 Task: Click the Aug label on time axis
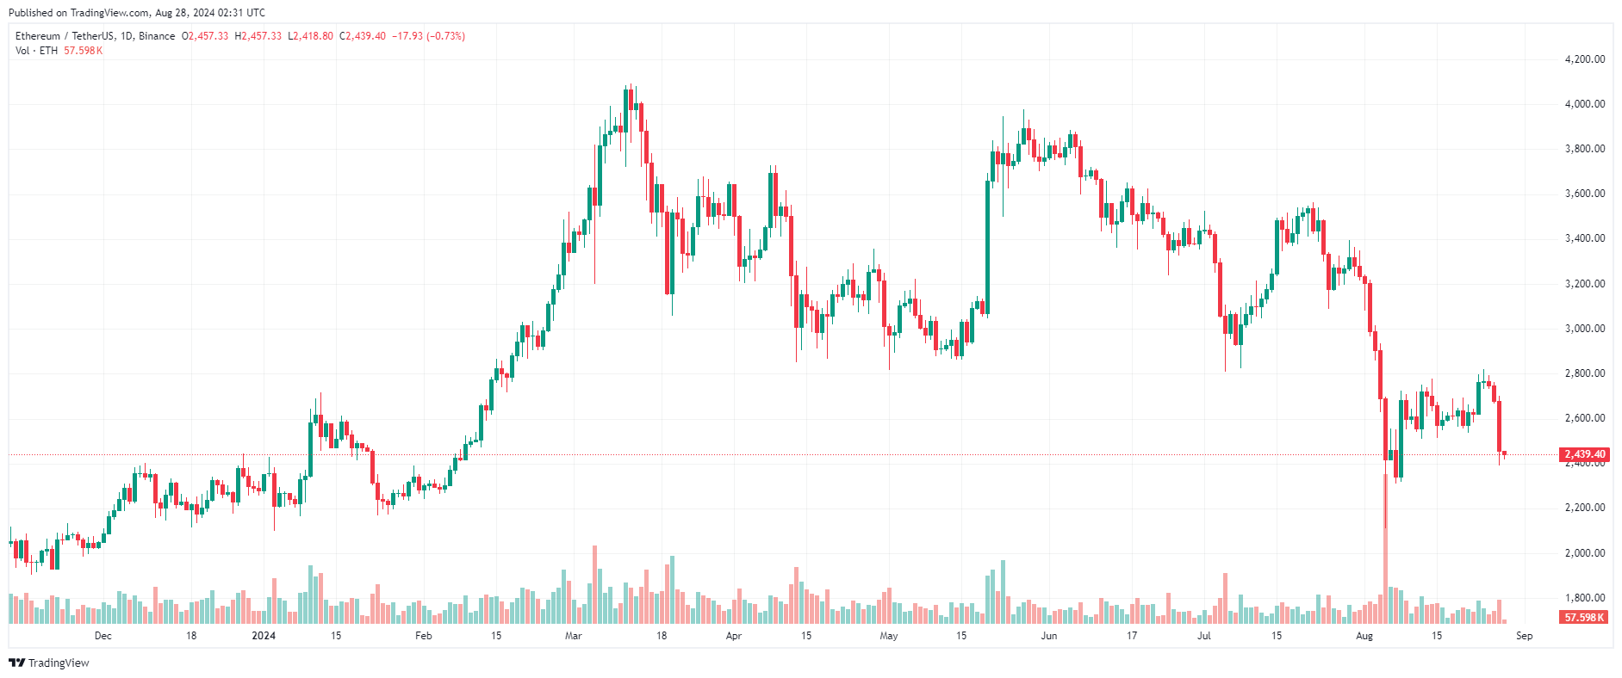click(1364, 636)
